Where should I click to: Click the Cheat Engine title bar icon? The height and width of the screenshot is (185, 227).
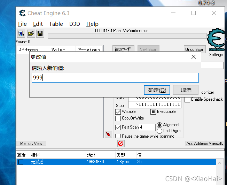click(x=22, y=13)
